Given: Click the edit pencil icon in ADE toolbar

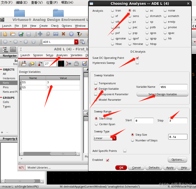Looking at the screenshot, I should (85, 63).
